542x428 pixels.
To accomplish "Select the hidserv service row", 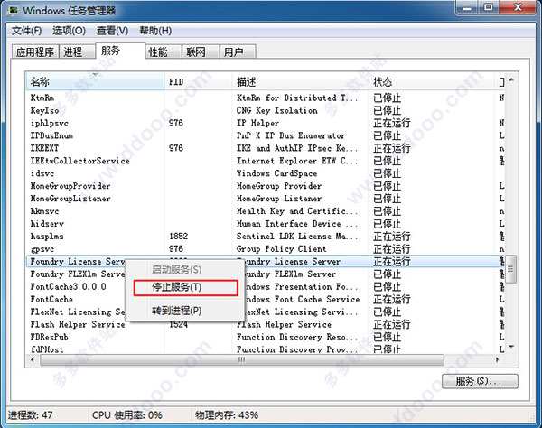I will pyautogui.click(x=266, y=224).
